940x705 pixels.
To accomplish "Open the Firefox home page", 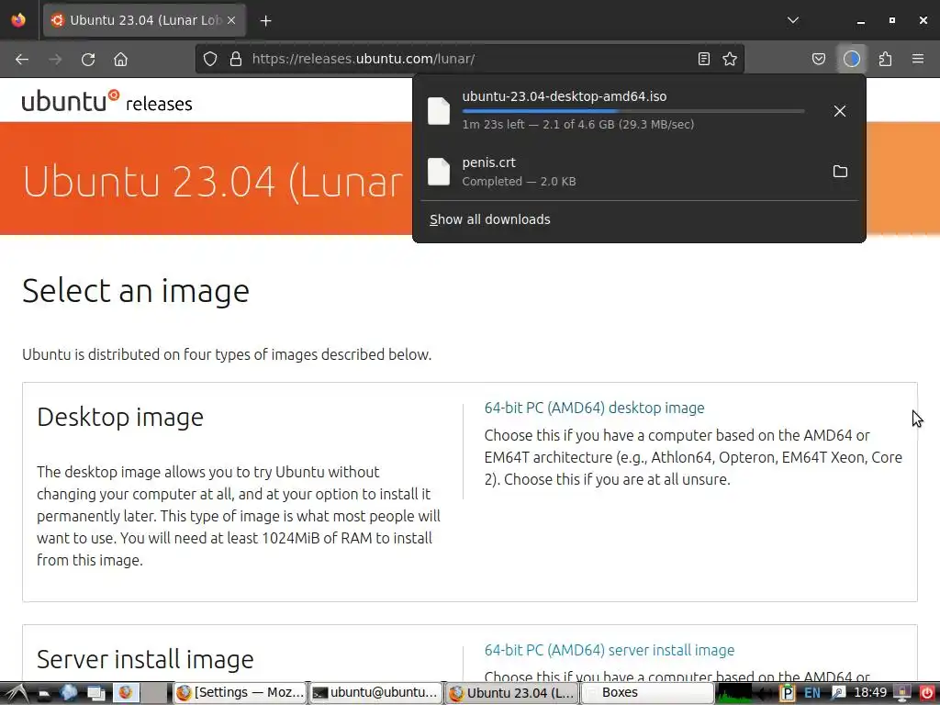I will (x=120, y=59).
